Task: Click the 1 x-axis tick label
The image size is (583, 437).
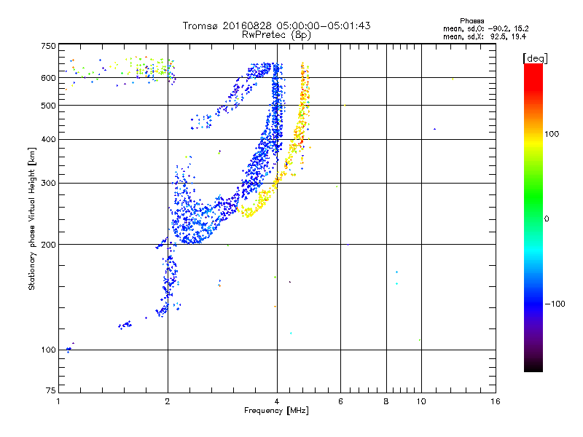Action: coord(58,401)
